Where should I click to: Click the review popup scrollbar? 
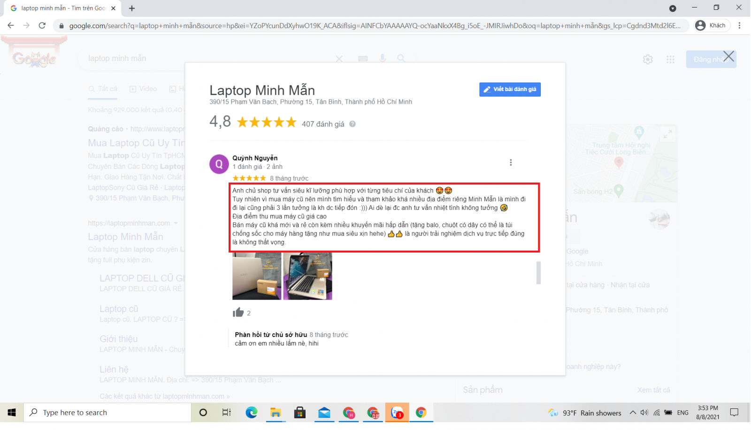pyautogui.click(x=538, y=273)
